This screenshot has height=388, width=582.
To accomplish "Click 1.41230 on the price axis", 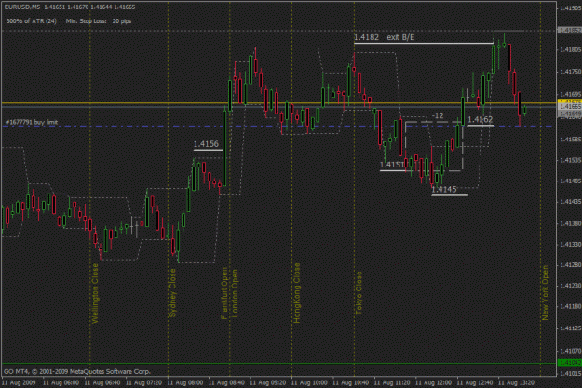I will click(x=571, y=286).
